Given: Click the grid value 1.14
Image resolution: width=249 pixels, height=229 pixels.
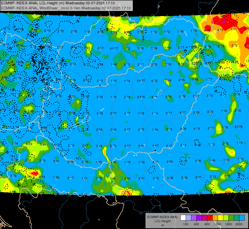Looking at the screenshot, I should pos(155,113).
